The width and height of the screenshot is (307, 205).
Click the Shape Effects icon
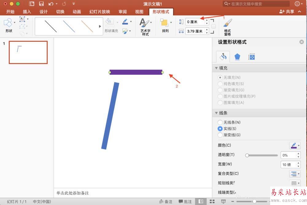click(125, 31)
